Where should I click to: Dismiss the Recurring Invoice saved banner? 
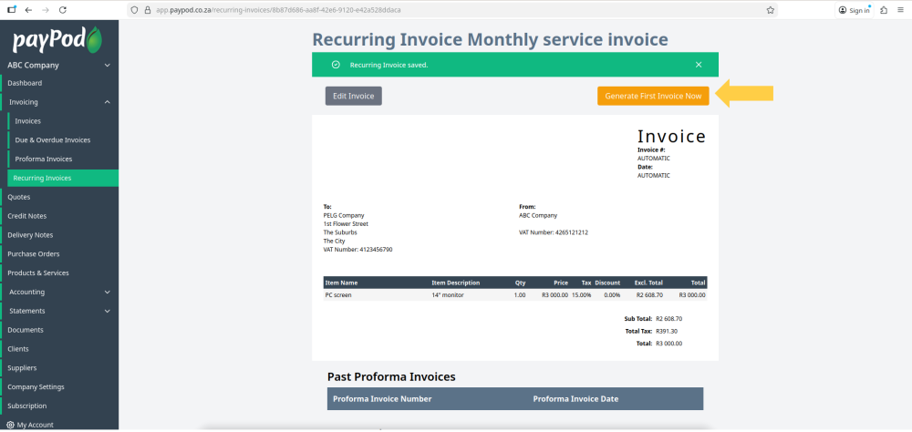(699, 65)
